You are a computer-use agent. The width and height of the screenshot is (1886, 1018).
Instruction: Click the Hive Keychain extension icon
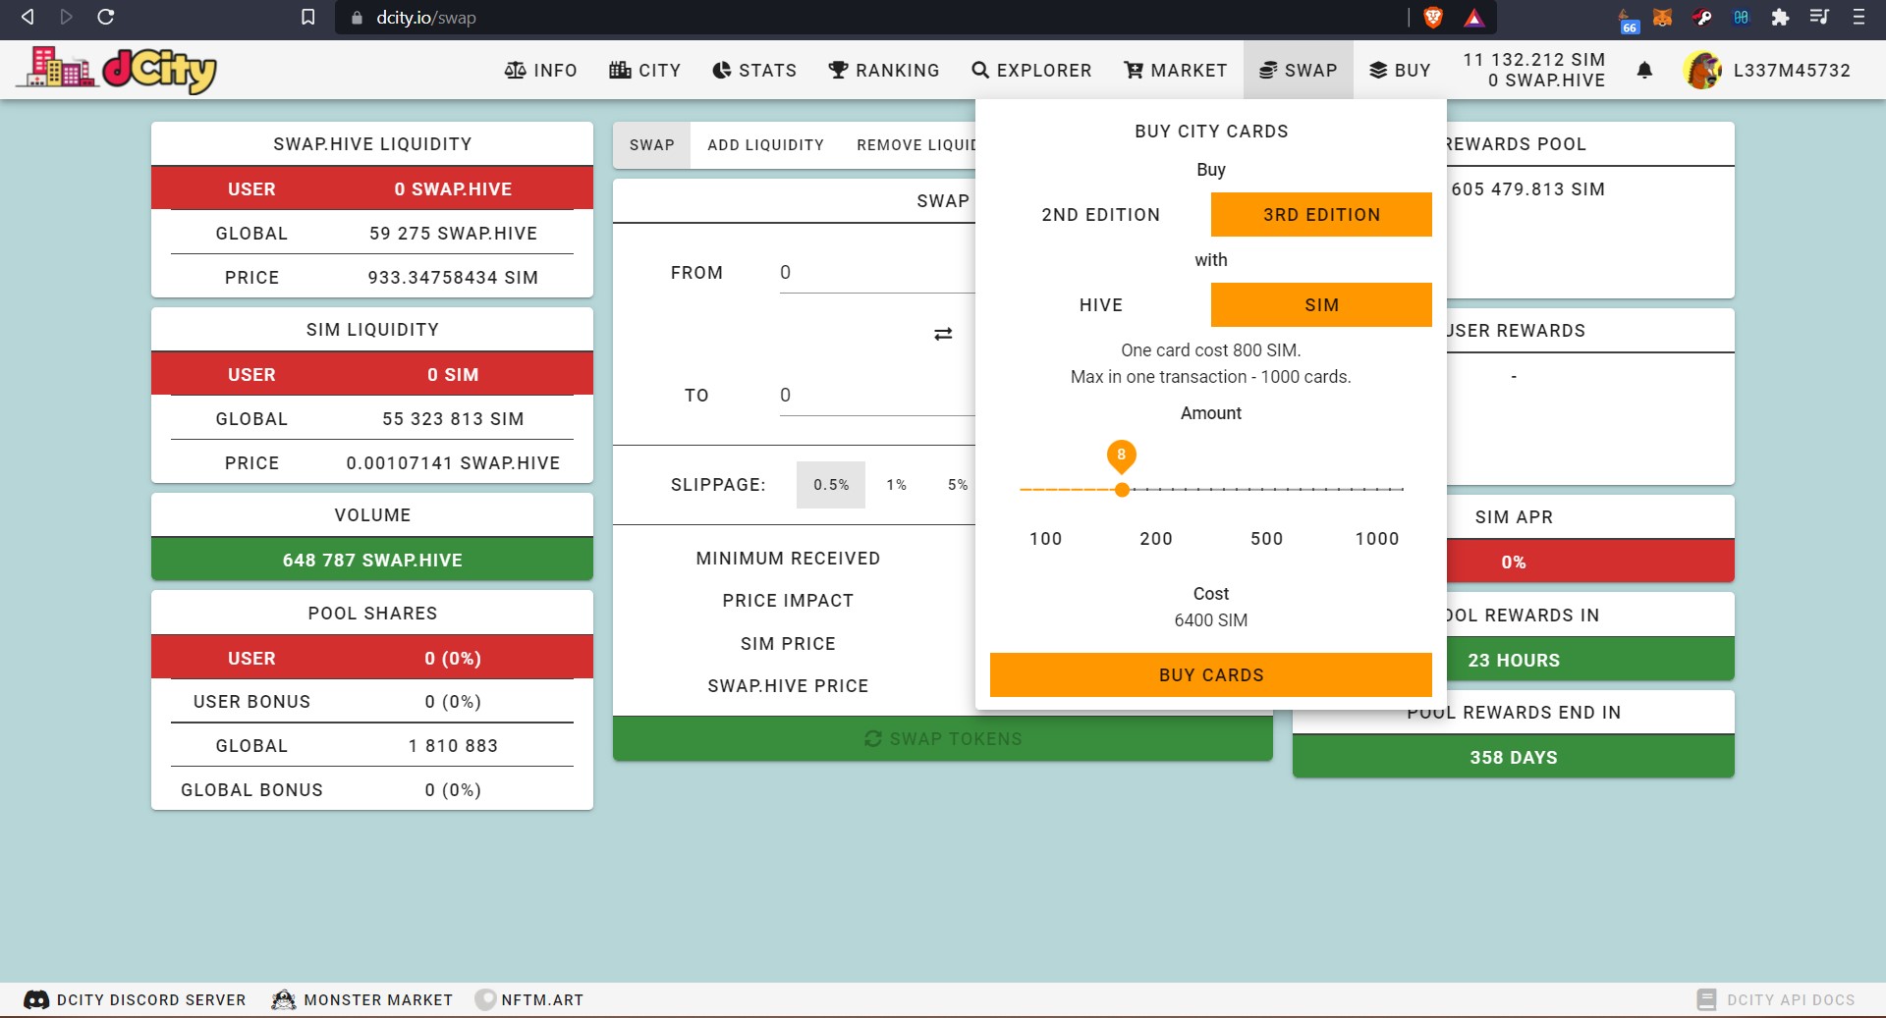[1701, 17]
